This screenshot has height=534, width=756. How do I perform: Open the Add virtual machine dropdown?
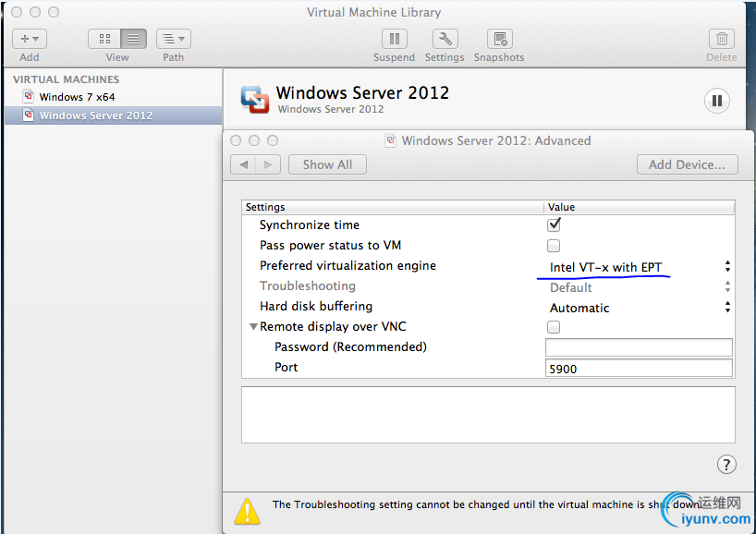pyautogui.click(x=30, y=39)
